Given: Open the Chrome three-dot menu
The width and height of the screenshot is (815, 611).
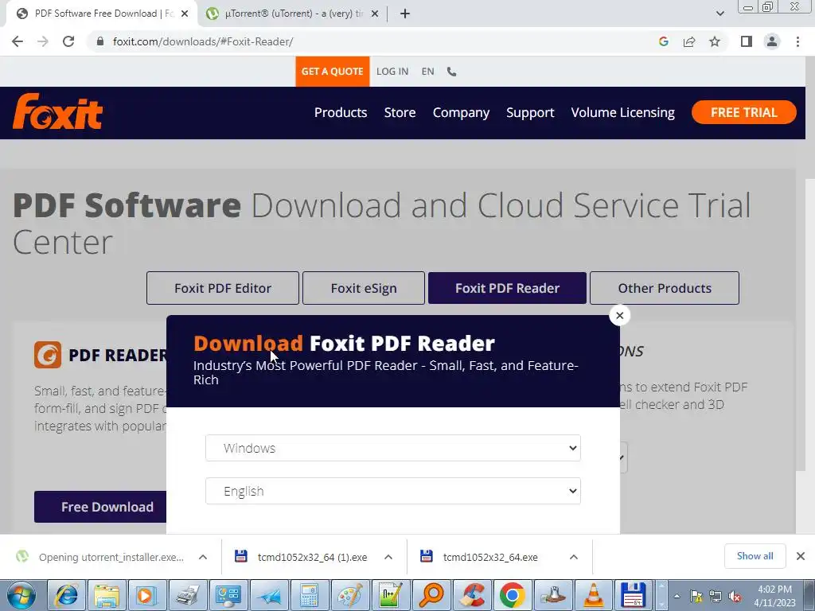Looking at the screenshot, I should pos(797,41).
